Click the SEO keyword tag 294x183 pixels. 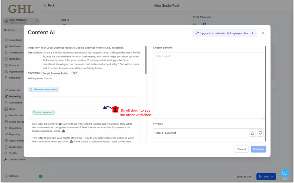pos(75,73)
